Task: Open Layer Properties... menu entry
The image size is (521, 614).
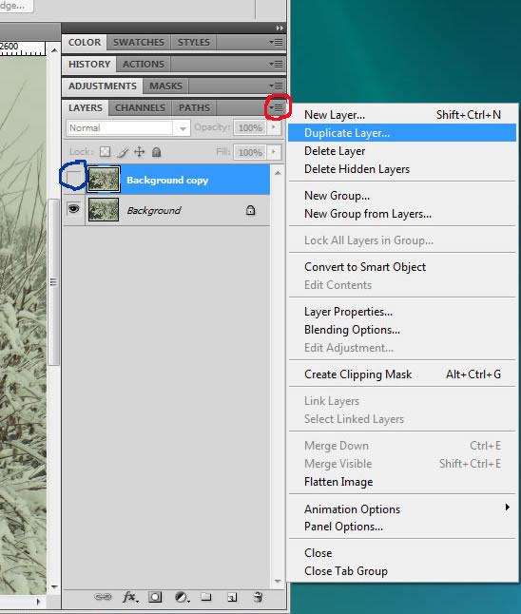Action: click(x=402, y=312)
